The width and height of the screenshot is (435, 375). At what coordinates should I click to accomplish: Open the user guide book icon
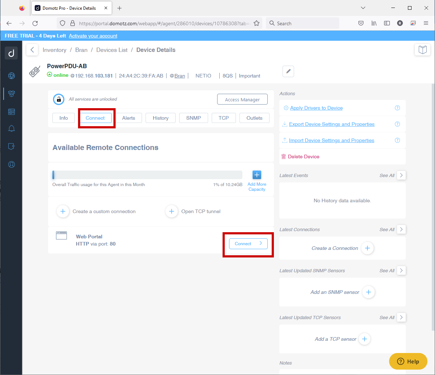(422, 49)
